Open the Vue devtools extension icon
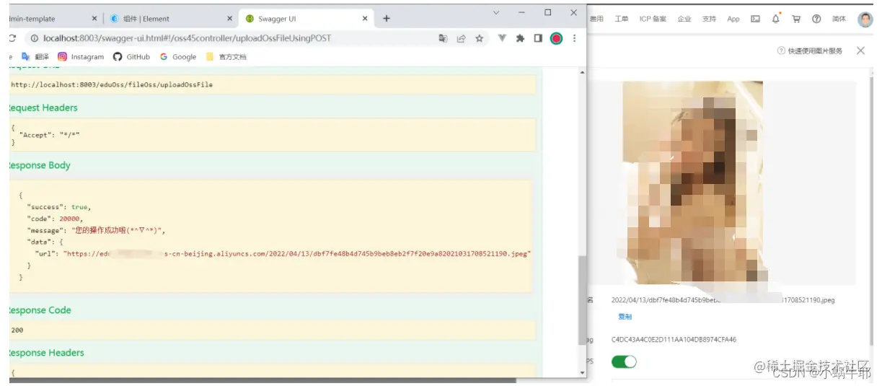 pos(503,38)
